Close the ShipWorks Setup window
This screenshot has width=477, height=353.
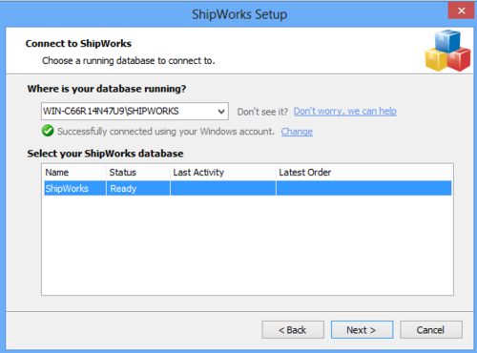pos(461,10)
